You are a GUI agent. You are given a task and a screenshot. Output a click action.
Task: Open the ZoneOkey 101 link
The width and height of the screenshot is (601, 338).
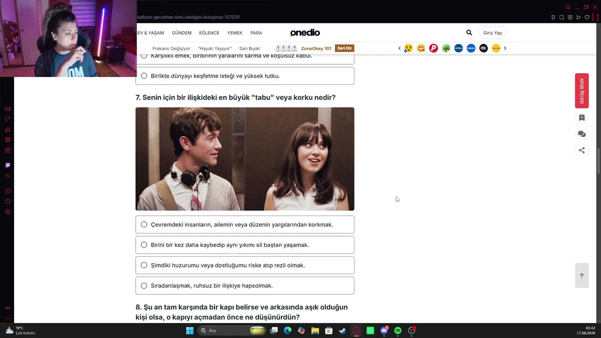pyautogui.click(x=316, y=48)
